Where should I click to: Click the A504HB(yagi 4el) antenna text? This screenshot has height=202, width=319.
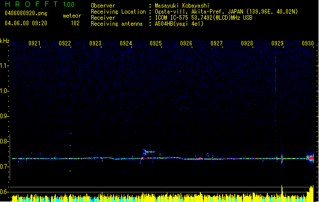click(x=179, y=24)
